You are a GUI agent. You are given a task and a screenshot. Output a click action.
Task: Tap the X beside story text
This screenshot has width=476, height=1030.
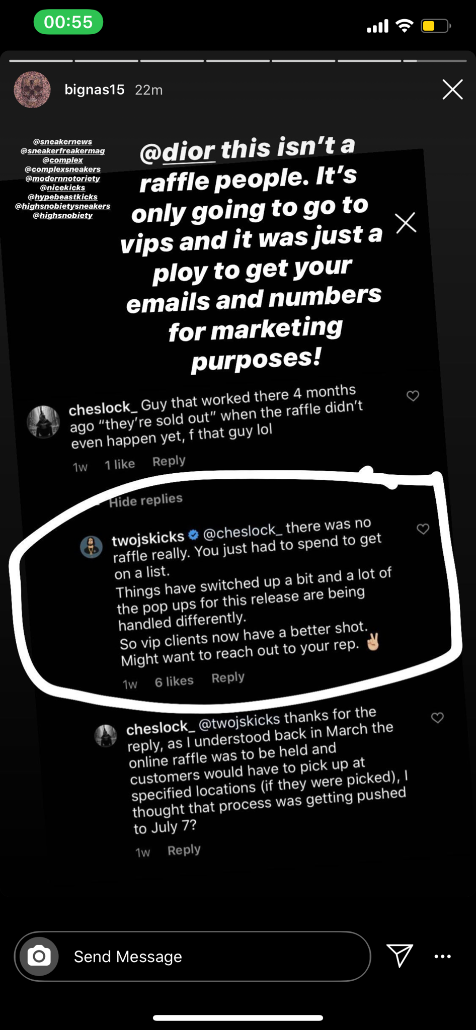click(406, 223)
